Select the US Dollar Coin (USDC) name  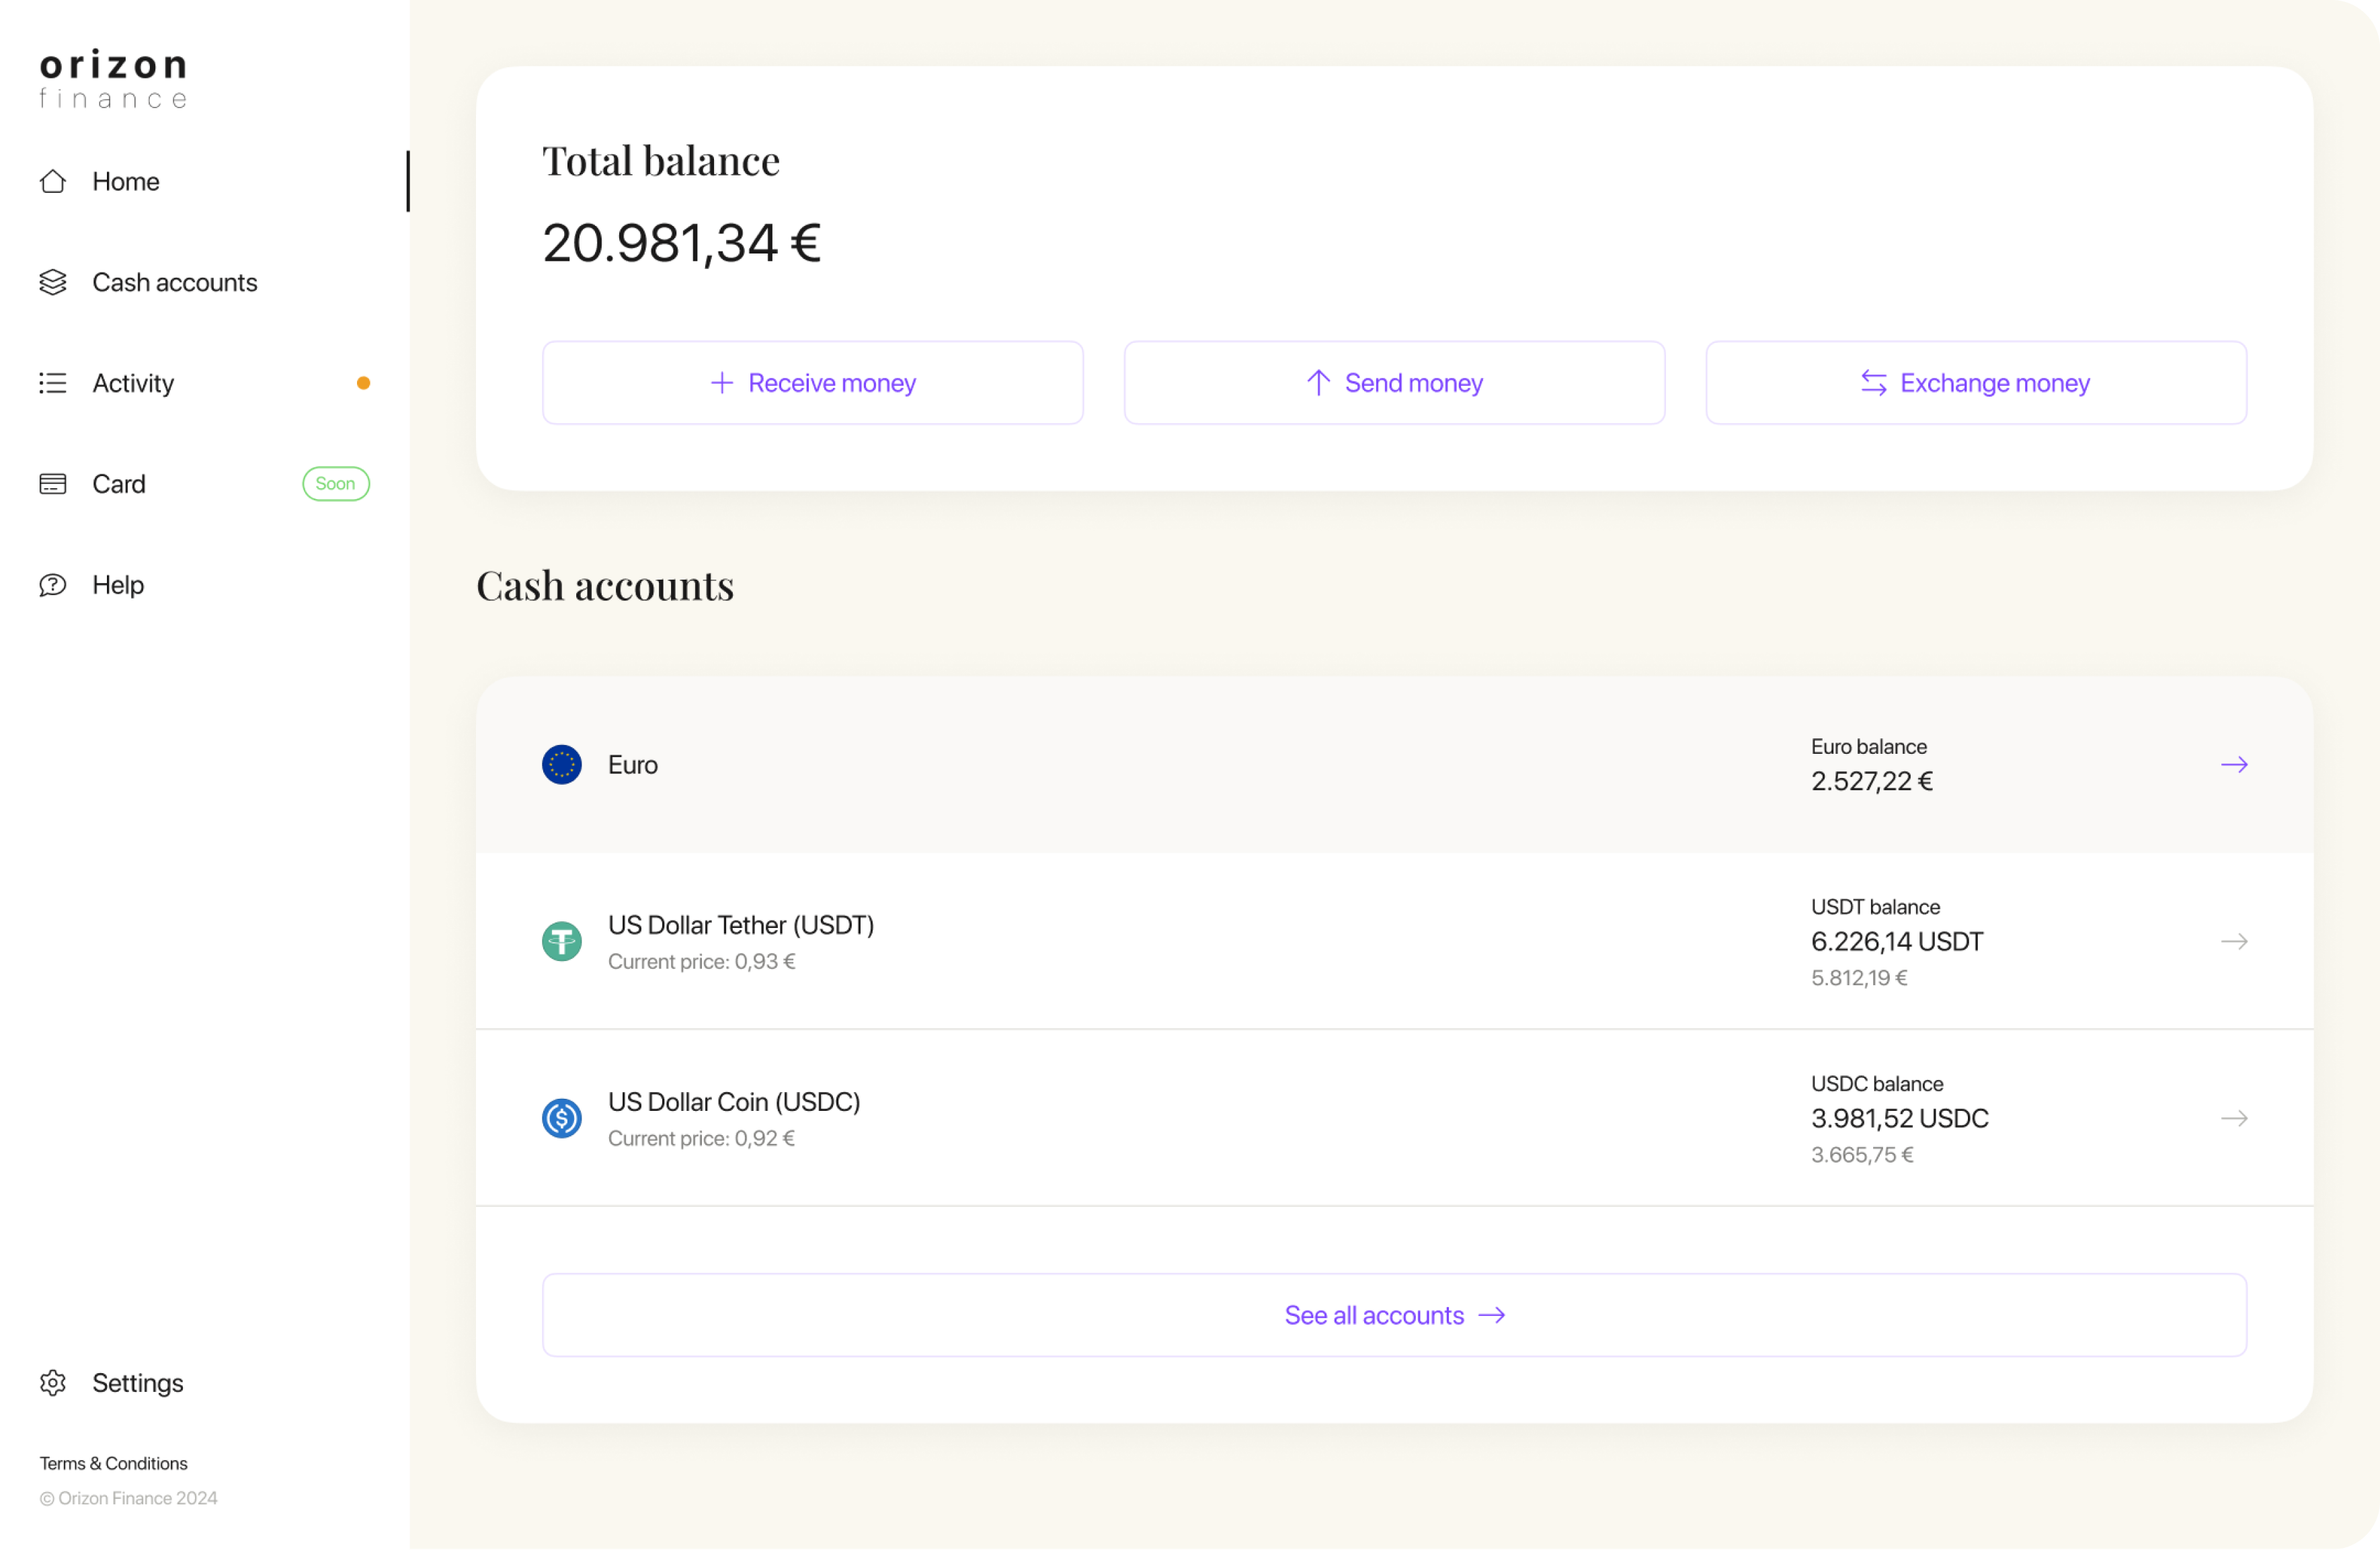(734, 1102)
